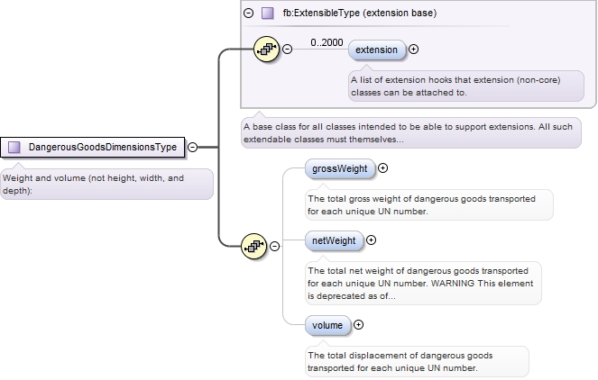Select the netWeight element node

333,240
